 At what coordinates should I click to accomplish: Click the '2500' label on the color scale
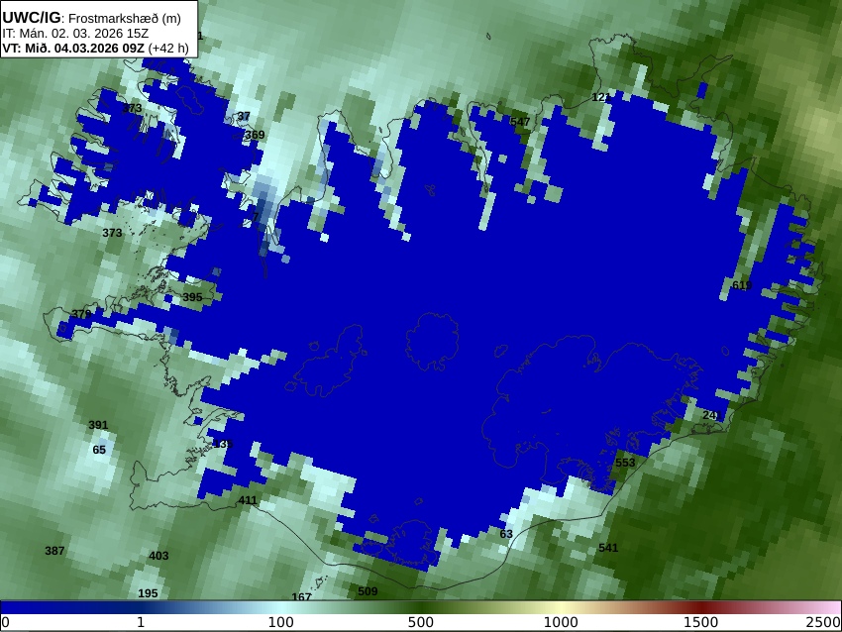coord(823,622)
